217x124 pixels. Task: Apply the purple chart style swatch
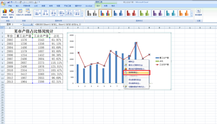point(158,13)
